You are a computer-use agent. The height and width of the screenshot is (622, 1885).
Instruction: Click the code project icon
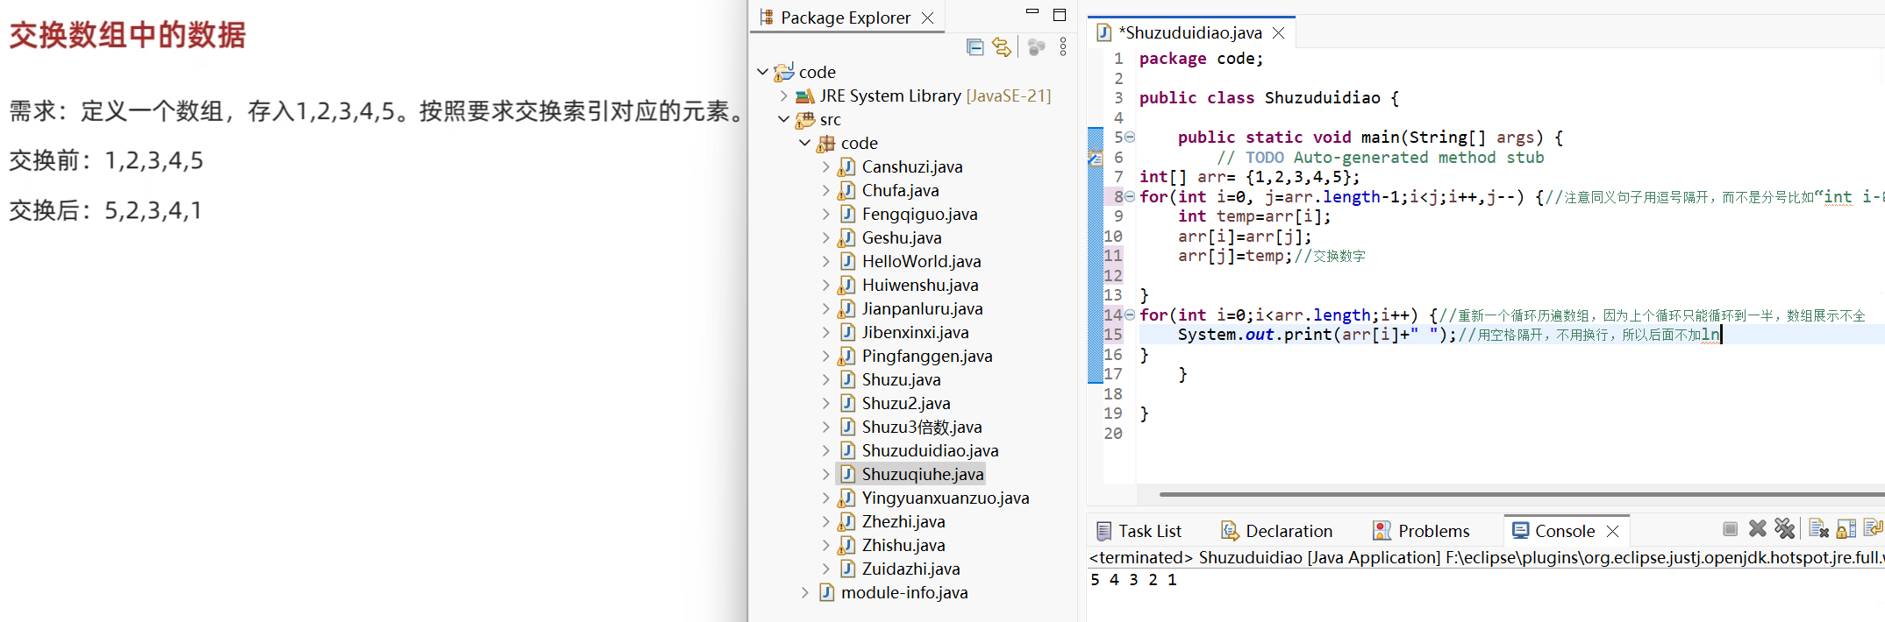tap(784, 72)
